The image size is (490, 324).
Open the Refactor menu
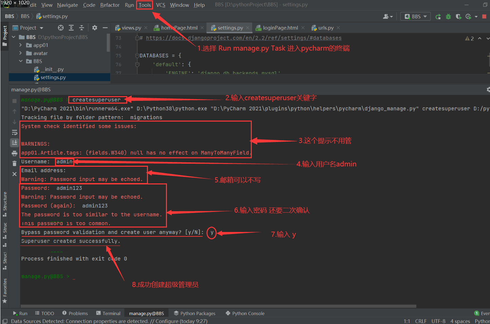pos(110,5)
